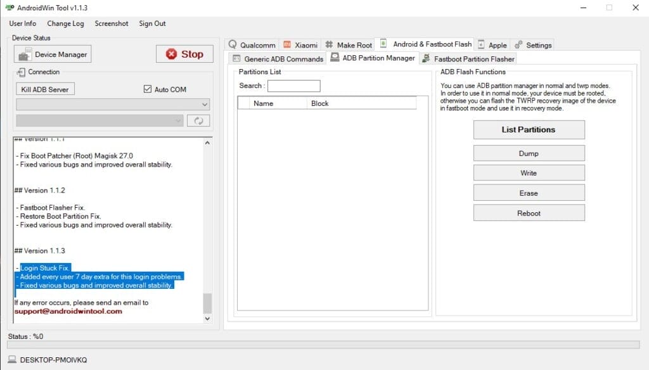Click the Device Manager icon button
Image resolution: width=649 pixels, height=370 pixels.
27,54
